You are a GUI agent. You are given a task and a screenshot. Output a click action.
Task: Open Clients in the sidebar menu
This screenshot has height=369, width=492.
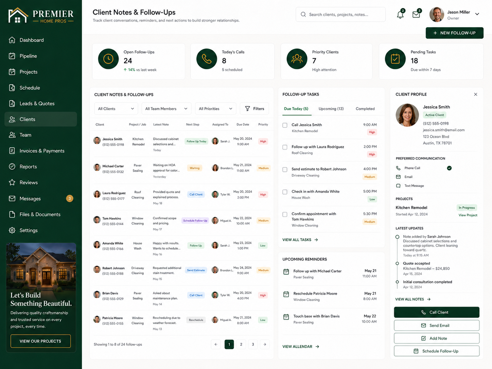(x=41, y=119)
